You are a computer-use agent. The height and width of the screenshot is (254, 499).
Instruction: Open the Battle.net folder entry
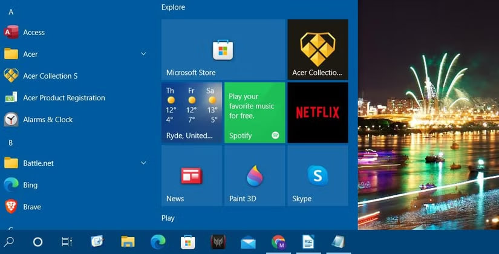coord(76,163)
